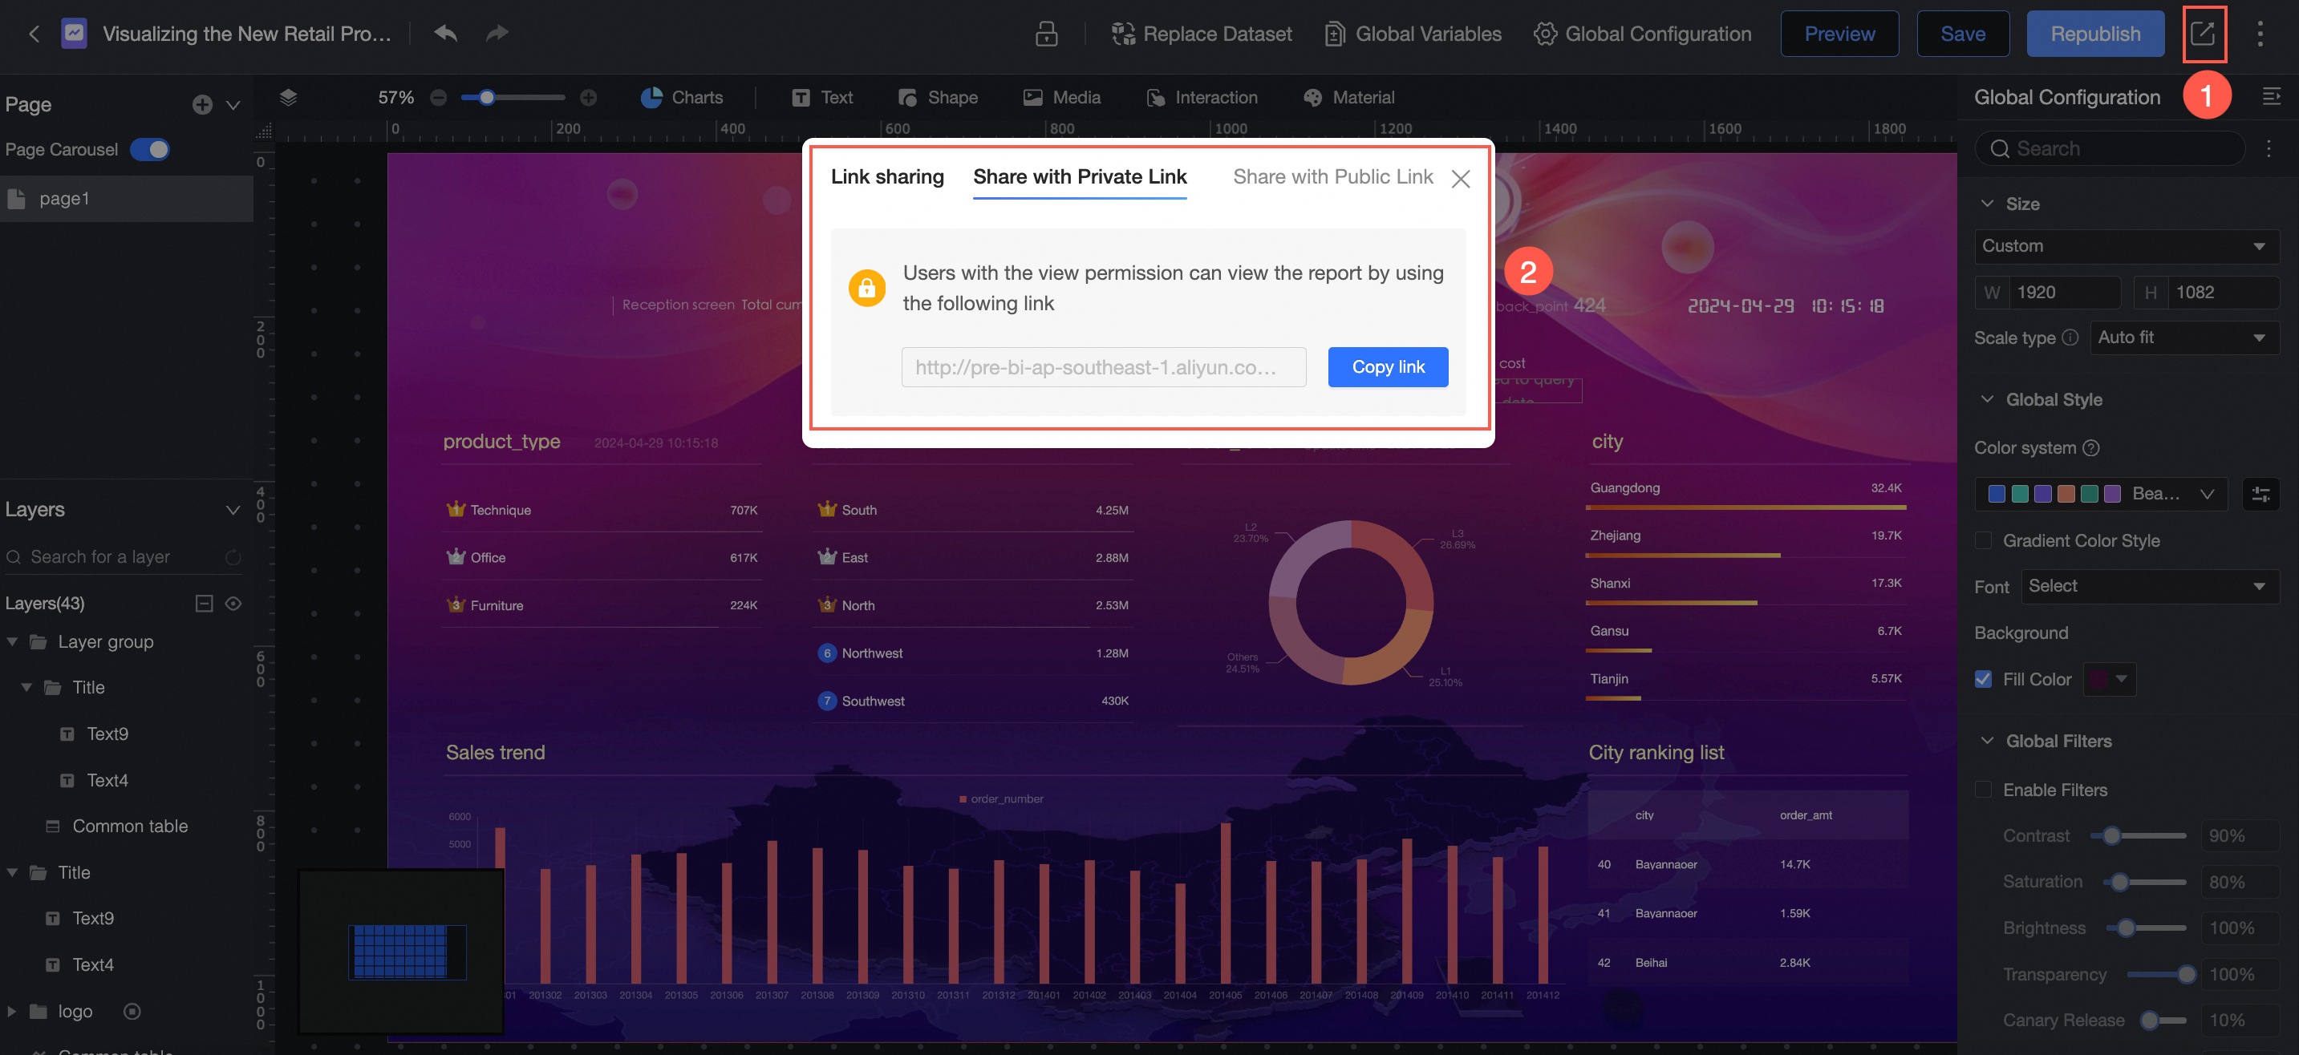Viewport: 2299px width, 1055px height.
Task: Switch to Share with Public Link tab
Action: click(1332, 176)
